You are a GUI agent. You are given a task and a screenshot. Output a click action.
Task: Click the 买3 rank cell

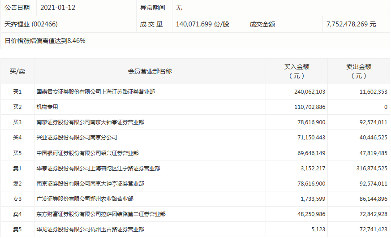point(17,122)
